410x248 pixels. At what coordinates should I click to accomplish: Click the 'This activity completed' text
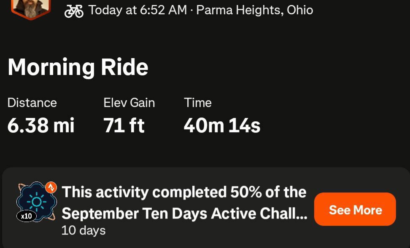[x=144, y=192]
